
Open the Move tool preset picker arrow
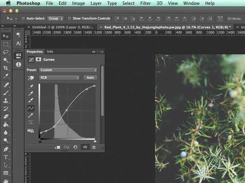(16, 18)
